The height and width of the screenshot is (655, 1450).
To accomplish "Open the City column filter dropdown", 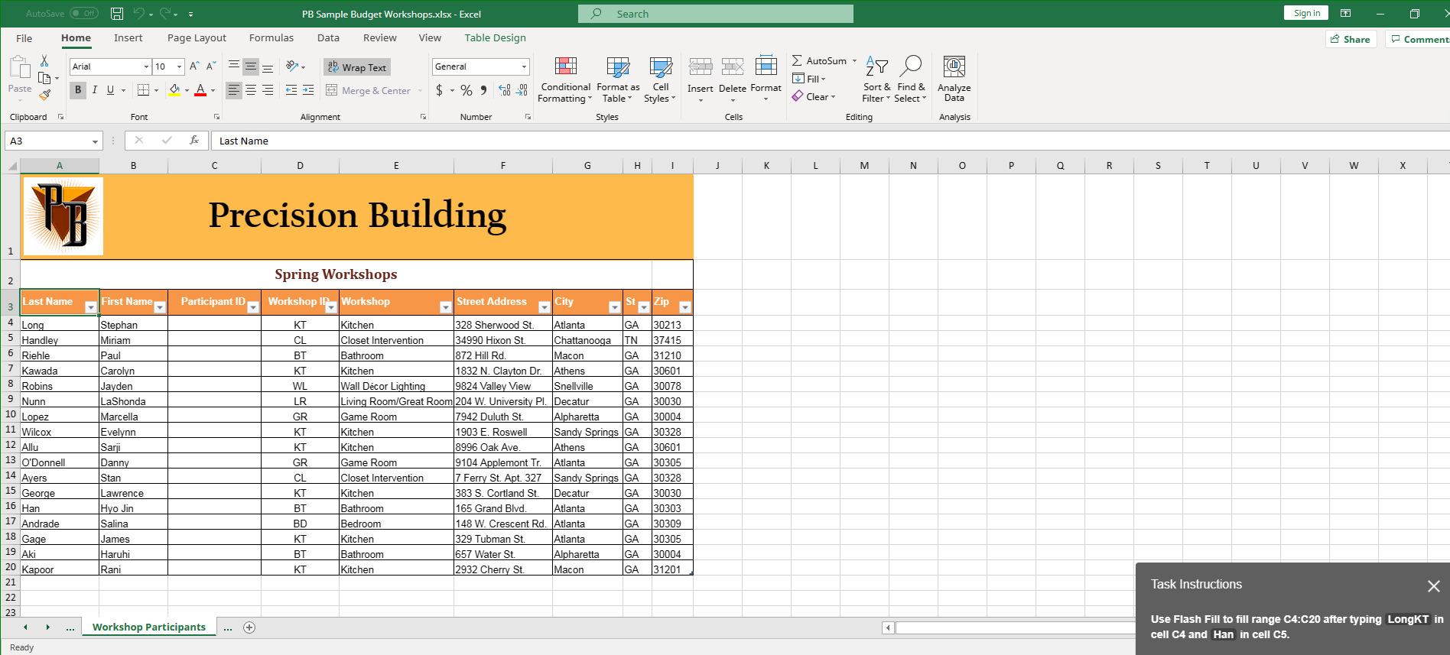I will pyautogui.click(x=615, y=307).
